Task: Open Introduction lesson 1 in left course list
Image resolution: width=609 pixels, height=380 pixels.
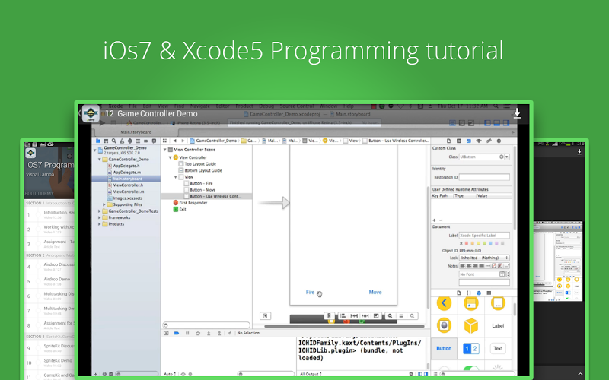Action: coord(49,214)
